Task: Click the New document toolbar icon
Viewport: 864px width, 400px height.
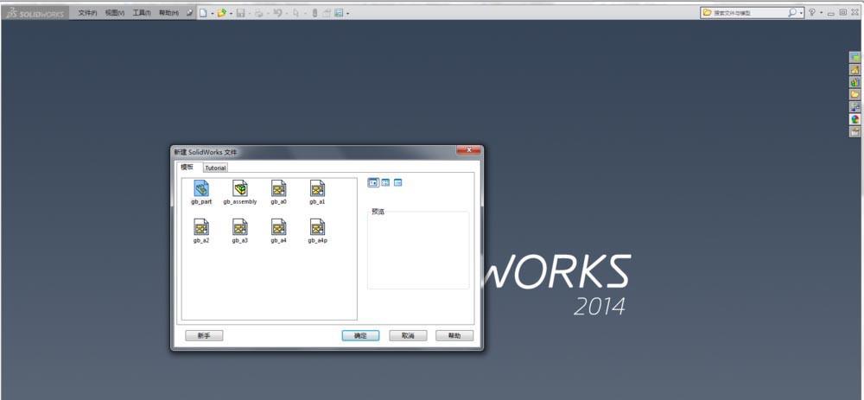Action: (x=203, y=13)
